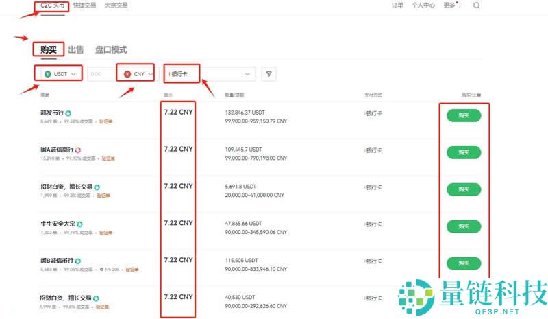This screenshot has width=548, height=319.
Task: Open 个人中心 in the top bar
Action: pos(423,5)
